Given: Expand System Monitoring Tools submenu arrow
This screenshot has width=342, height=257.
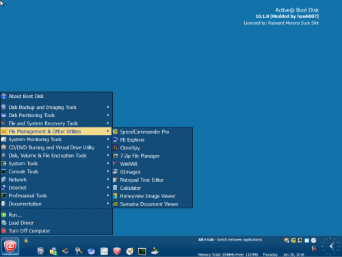Looking at the screenshot, I should [108, 139].
